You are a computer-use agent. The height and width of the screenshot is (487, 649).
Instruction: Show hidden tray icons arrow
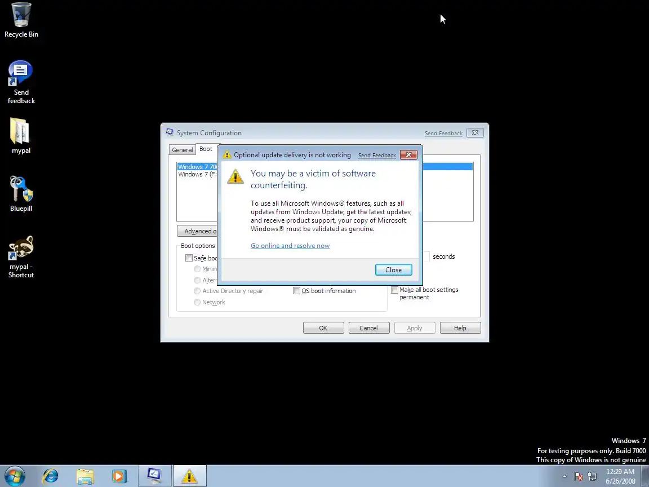click(564, 477)
